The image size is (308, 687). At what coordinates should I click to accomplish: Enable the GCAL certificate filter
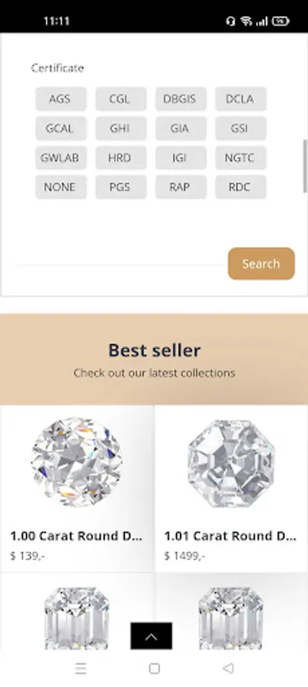click(x=60, y=128)
